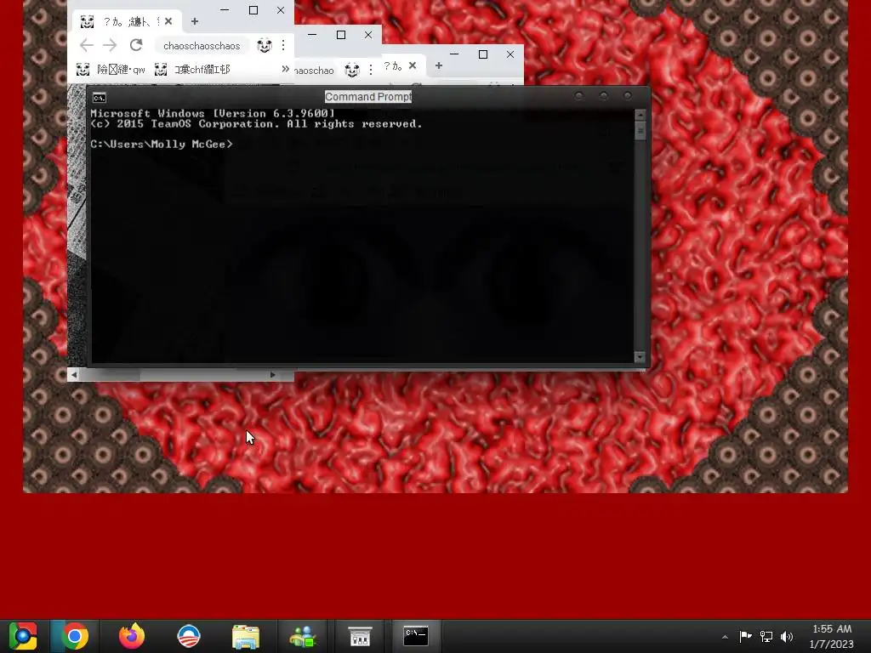Open the Start menu from taskbar
The image size is (871, 653).
(x=23, y=636)
